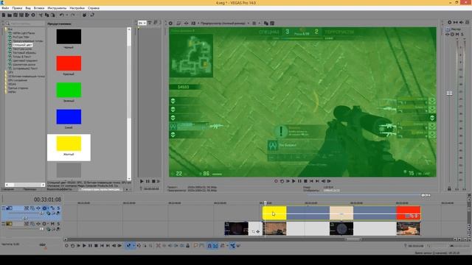Switch to the Генераторы мультимедиа tab
This screenshot has height=265, width=472.
100,190
